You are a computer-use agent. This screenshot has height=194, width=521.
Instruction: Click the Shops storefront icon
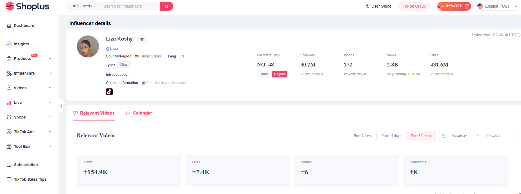[x=9, y=117]
